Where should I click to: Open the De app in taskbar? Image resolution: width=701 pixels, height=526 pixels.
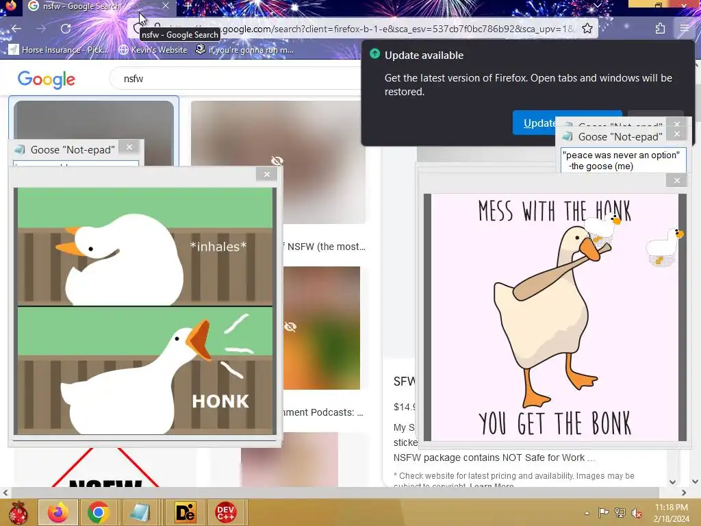pyautogui.click(x=185, y=512)
